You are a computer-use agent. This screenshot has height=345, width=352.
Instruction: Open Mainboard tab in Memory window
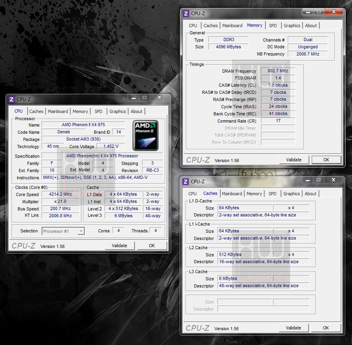click(232, 26)
